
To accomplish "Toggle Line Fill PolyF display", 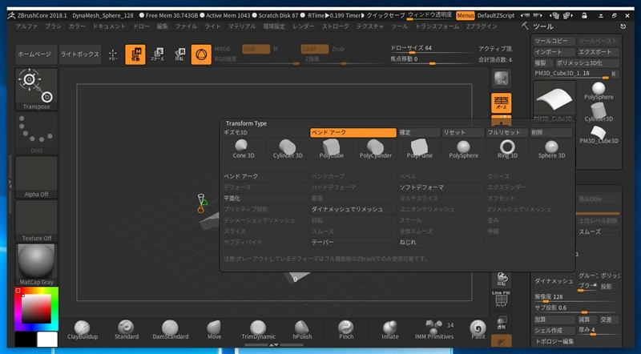I will coord(502,300).
